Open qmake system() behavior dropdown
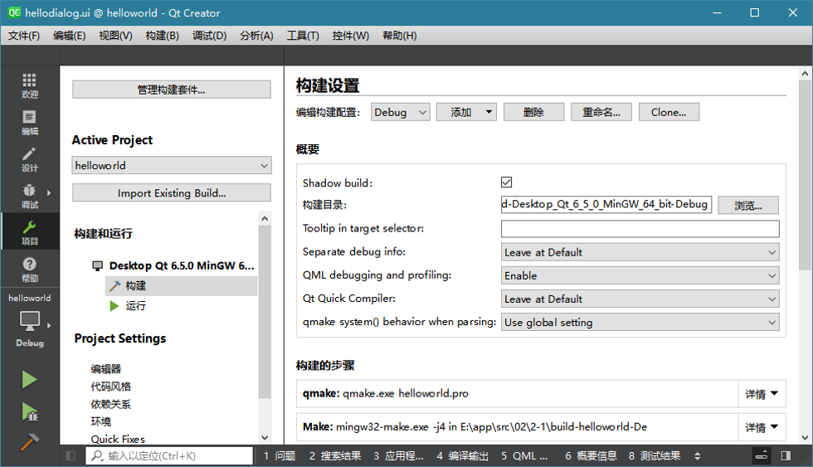813x467 pixels. click(x=640, y=323)
